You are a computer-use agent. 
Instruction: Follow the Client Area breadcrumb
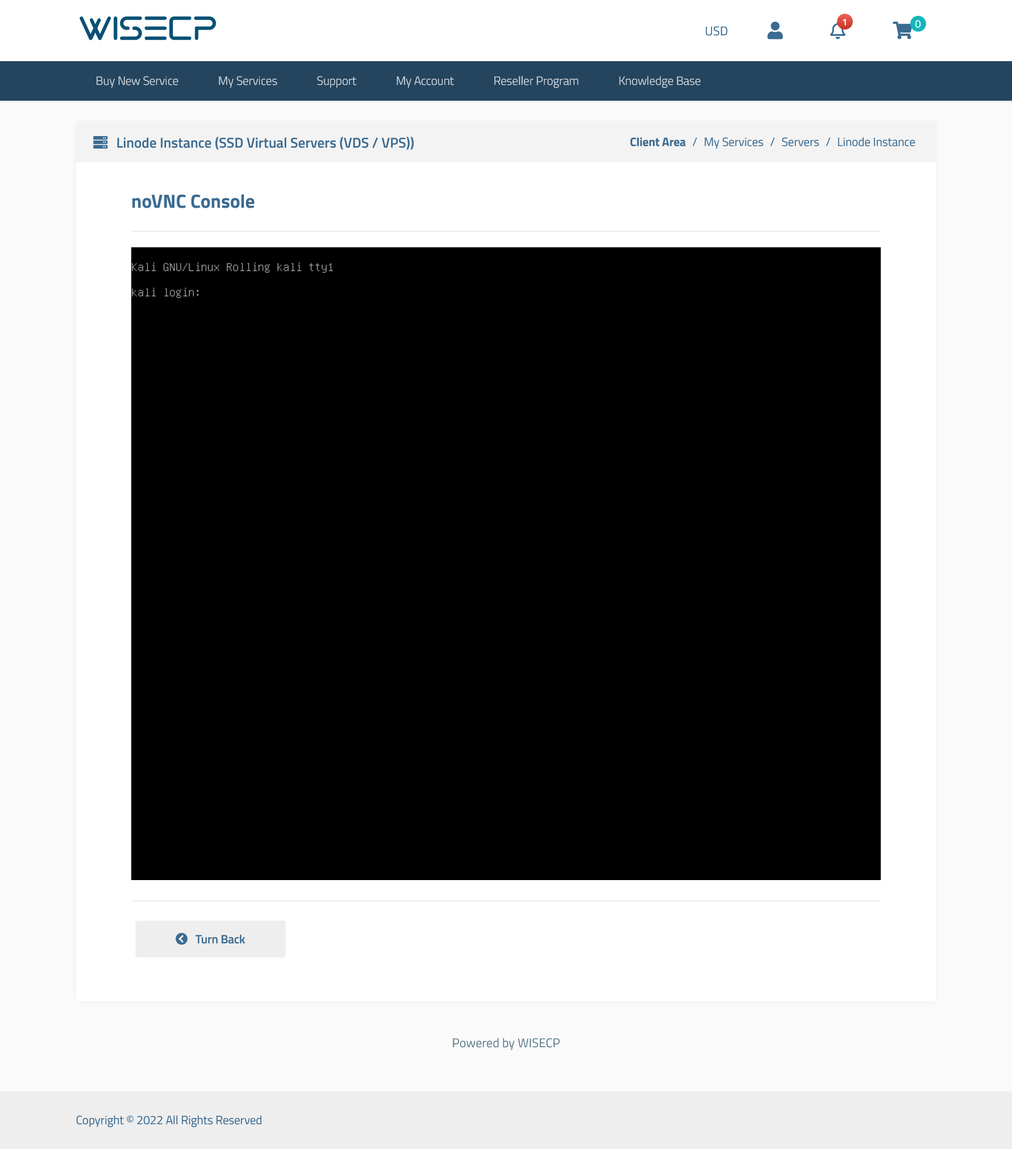(657, 142)
